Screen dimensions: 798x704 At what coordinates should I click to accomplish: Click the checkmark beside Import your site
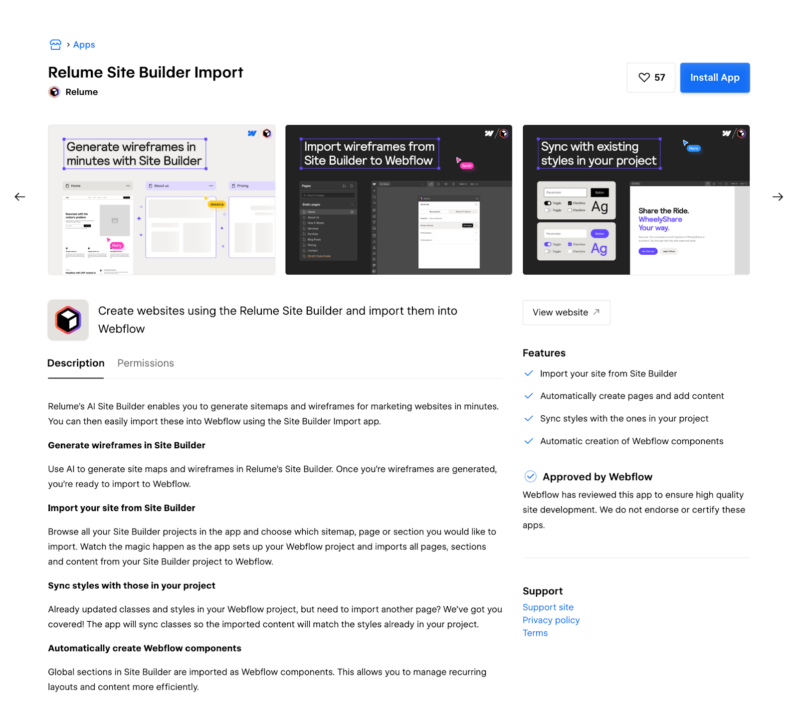(529, 373)
